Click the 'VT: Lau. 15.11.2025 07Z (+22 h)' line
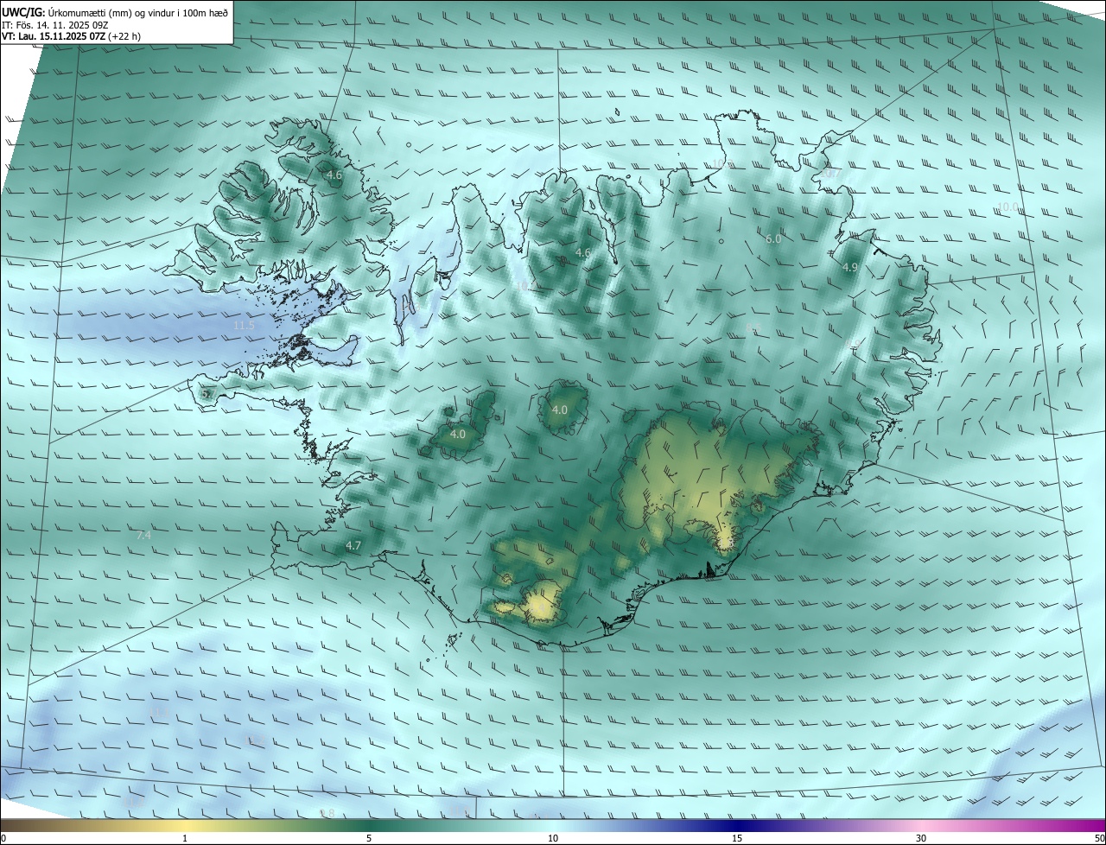1106x845 pixels. (71, 36)
